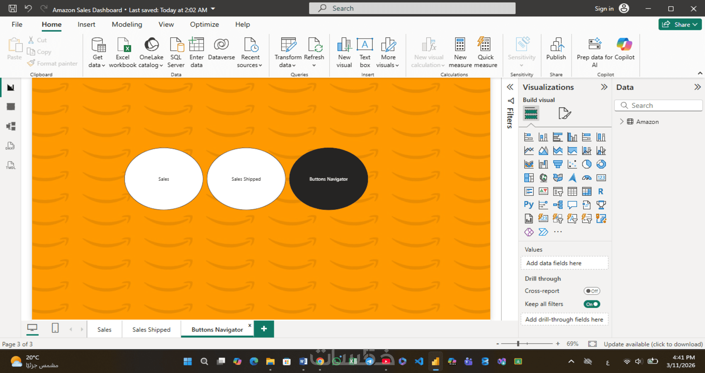705x373 pixels.
Task: Open the Sales Shipped page tab
Action: (x=151, y=329)
